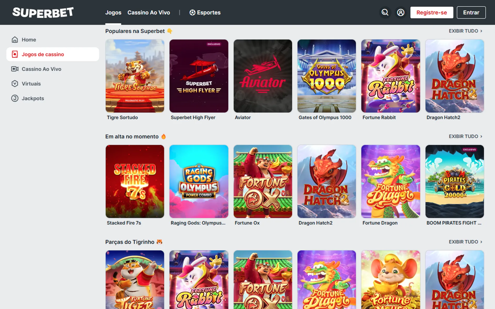The image size is (495, 309).
Task: Open the Jogos tab
Action: point(113,12)
